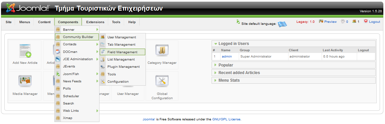
Task: Click the red Logout icon
Action: [x=366, y=21]
